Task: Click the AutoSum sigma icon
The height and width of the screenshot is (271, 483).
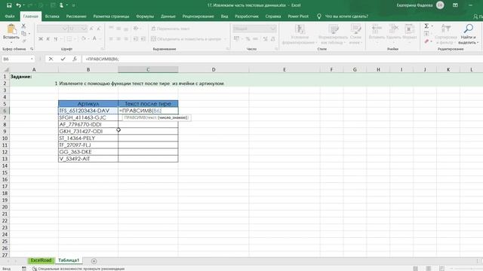Action: [x=426, y=26]
